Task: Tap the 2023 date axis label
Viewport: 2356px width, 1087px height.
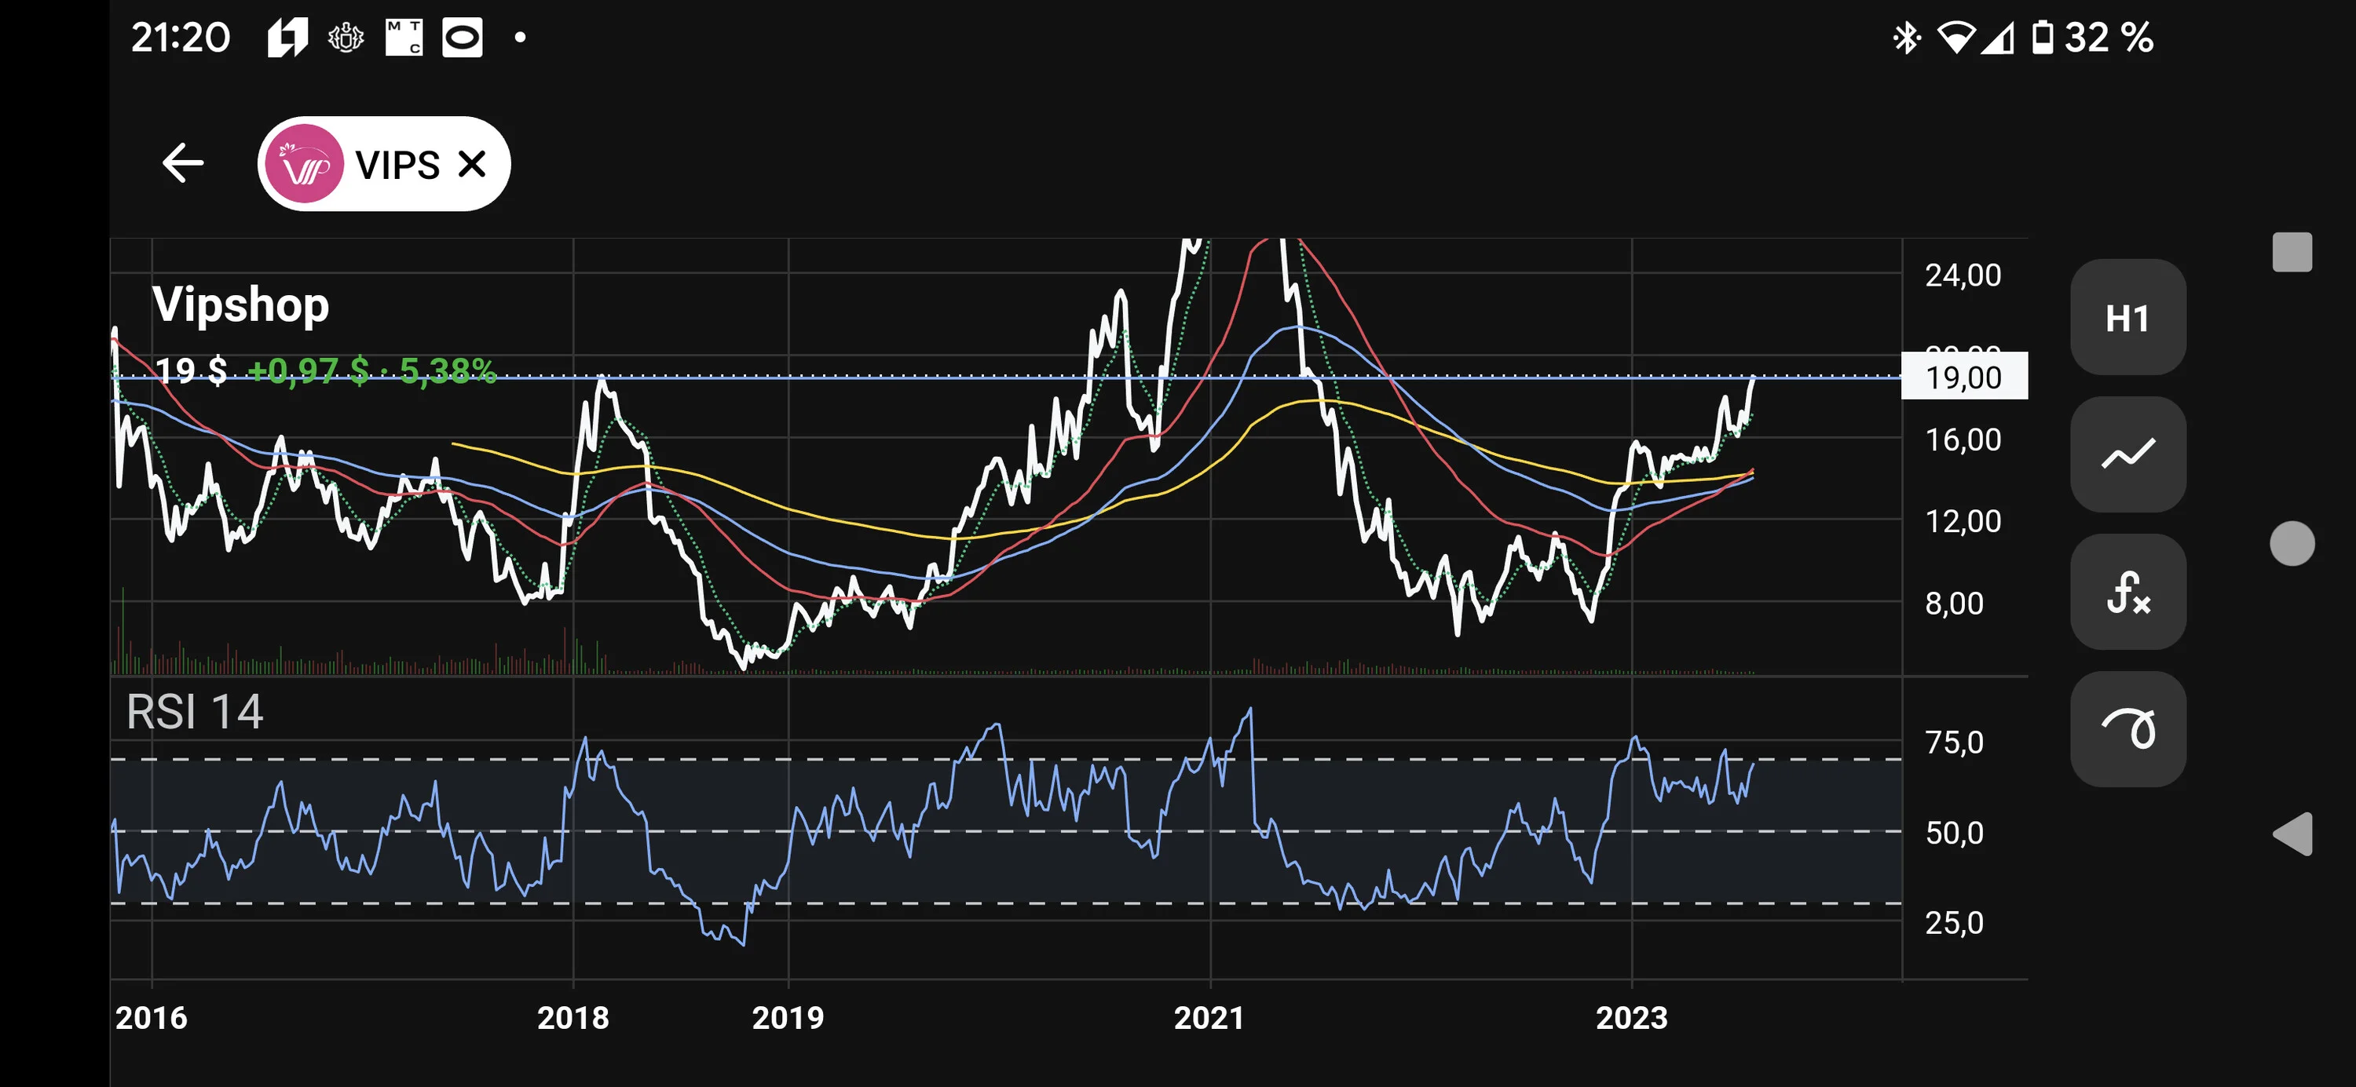Action: point(1632,1017)
